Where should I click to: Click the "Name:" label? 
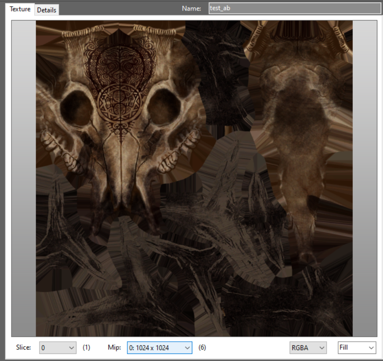191,9
